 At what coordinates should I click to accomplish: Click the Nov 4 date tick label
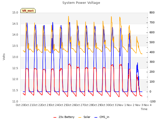point(147,105)
